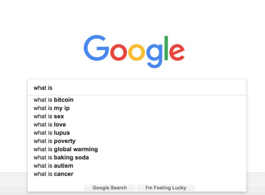Choose the 'what is lupus' suggestion
Image resolution: width=265 pixels, height=195 pixels.
pyautogui.click(x=52, y=133)
